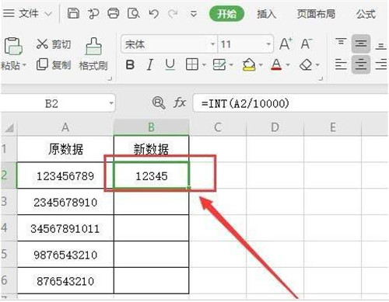Open the font size dropdown arrow
The width and height of the screenshot is (389, 302).
pyautogui.click(x=268, y=44)
